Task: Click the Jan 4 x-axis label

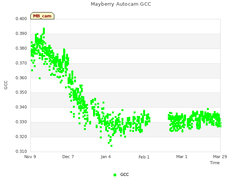Action: [x=106, y=157]
